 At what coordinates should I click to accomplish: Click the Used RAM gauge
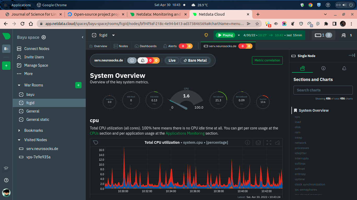(263, 102)
